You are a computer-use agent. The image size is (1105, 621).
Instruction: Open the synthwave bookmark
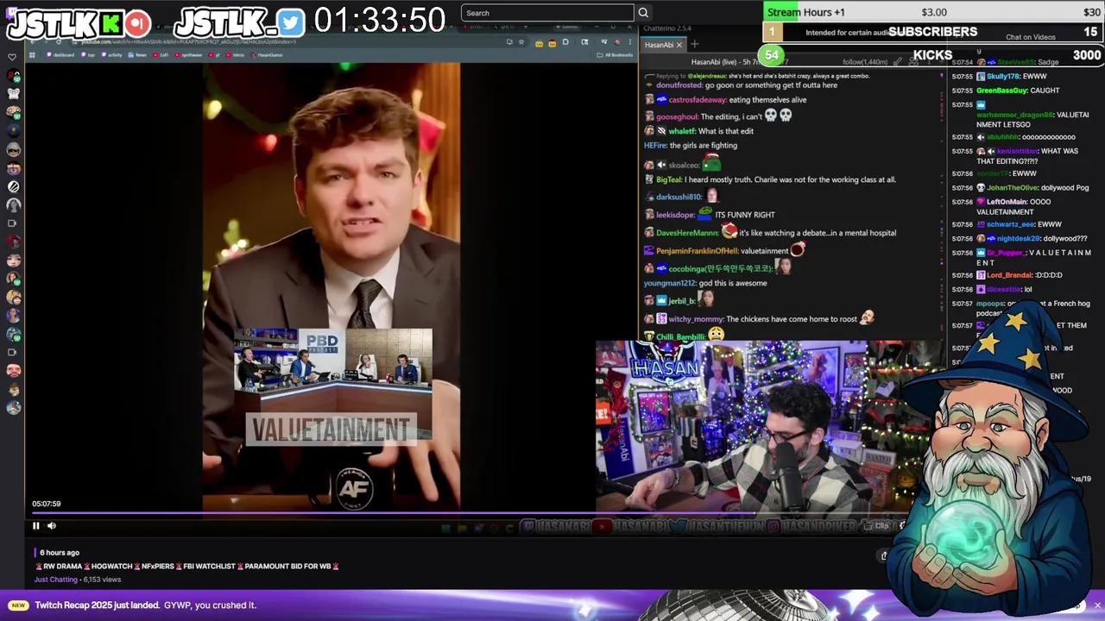click(x=187, y=55)
